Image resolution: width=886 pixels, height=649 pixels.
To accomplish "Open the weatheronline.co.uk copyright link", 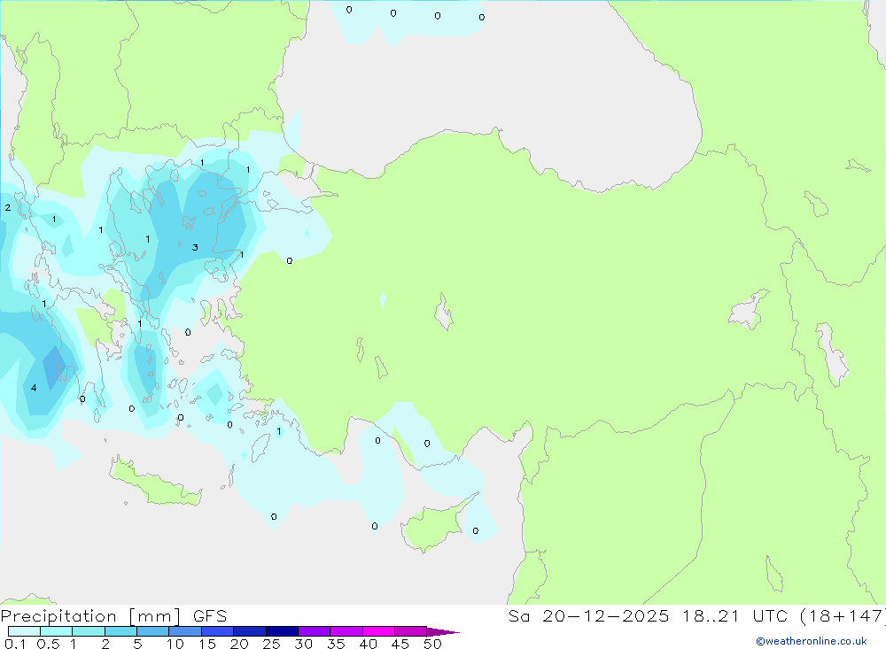I will (812, 641).
